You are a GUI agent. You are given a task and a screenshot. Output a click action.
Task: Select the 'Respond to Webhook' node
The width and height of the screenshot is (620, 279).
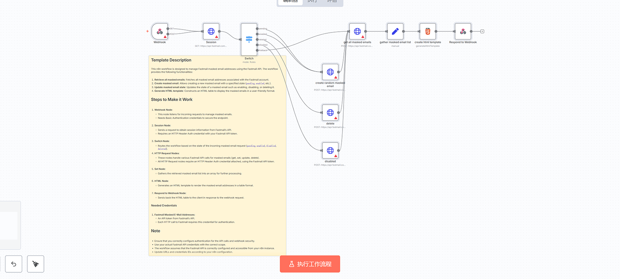[463, 31]
